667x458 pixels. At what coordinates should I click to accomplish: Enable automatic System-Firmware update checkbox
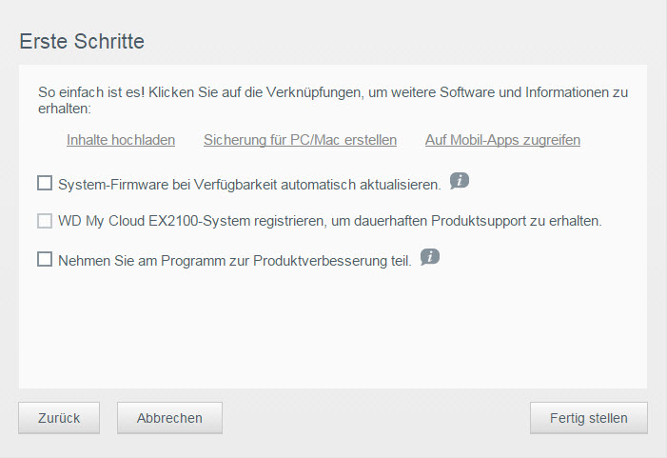tap(45, 183)
